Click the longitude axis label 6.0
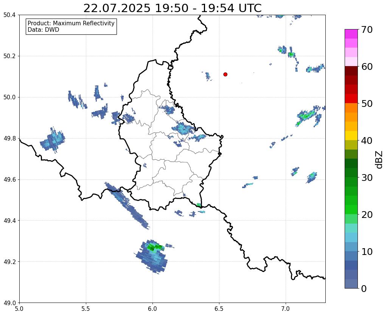Screen dimensions: 387x315 pos(152,309)
